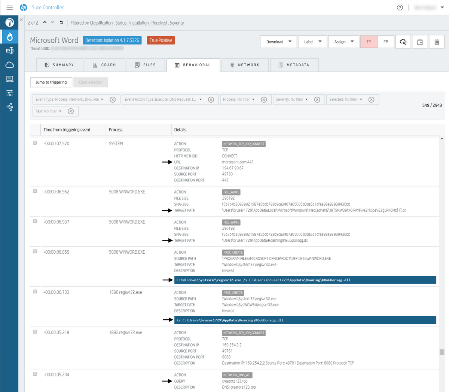Switch to the Network tab
Screen dimensions: 449x392
click(245, 65)
